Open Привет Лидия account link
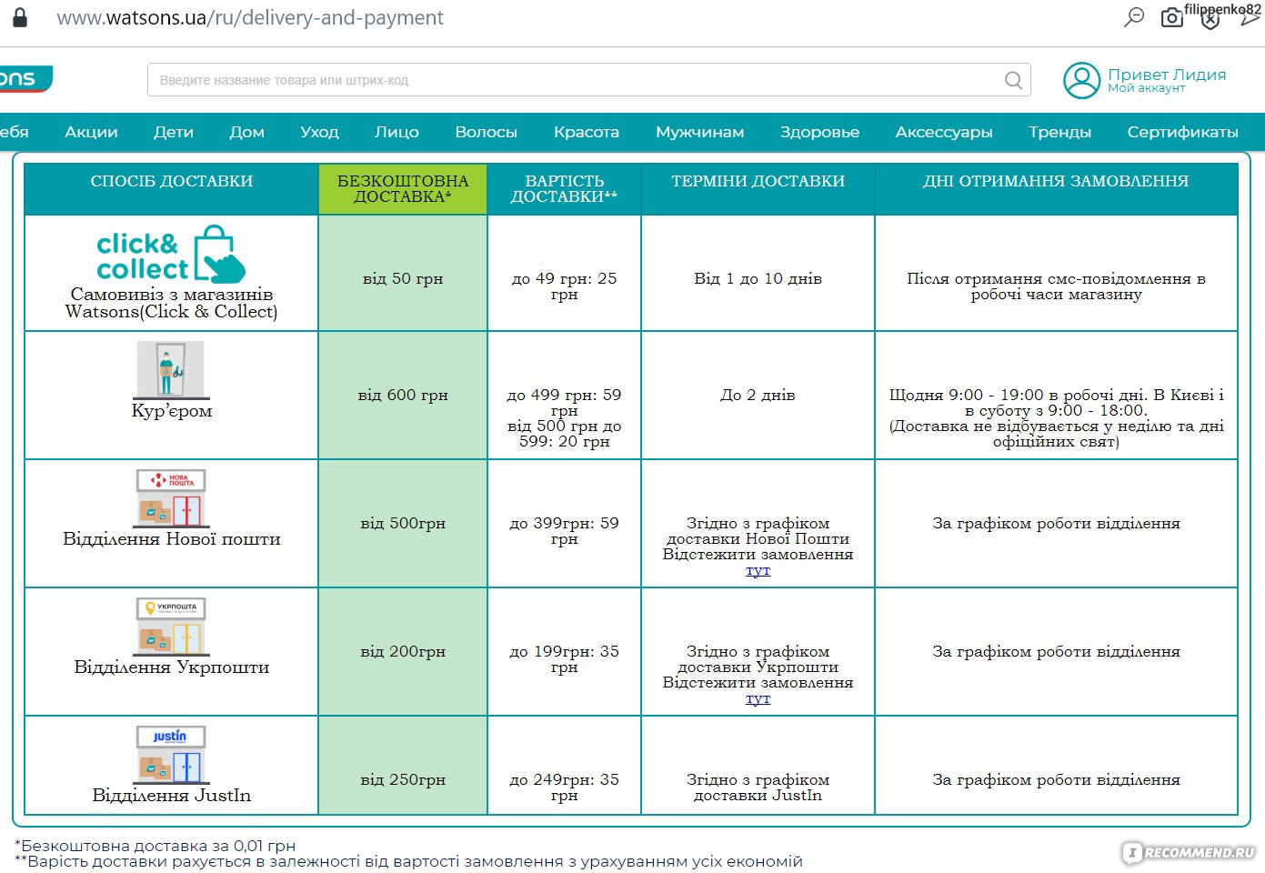This screenshot has width=1265, height=873. coord(1167,75)
